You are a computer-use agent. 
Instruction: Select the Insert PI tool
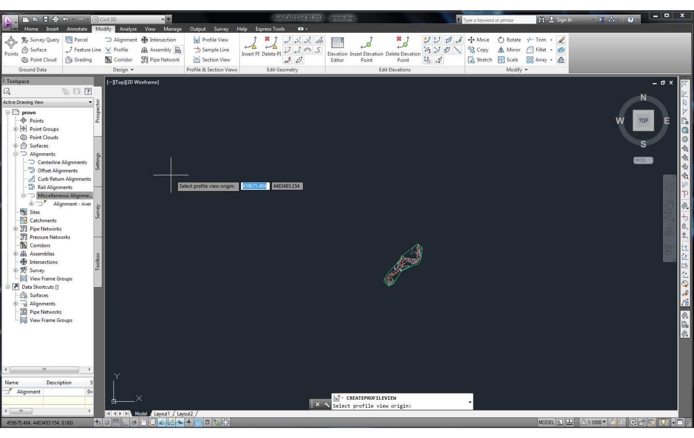250,50
